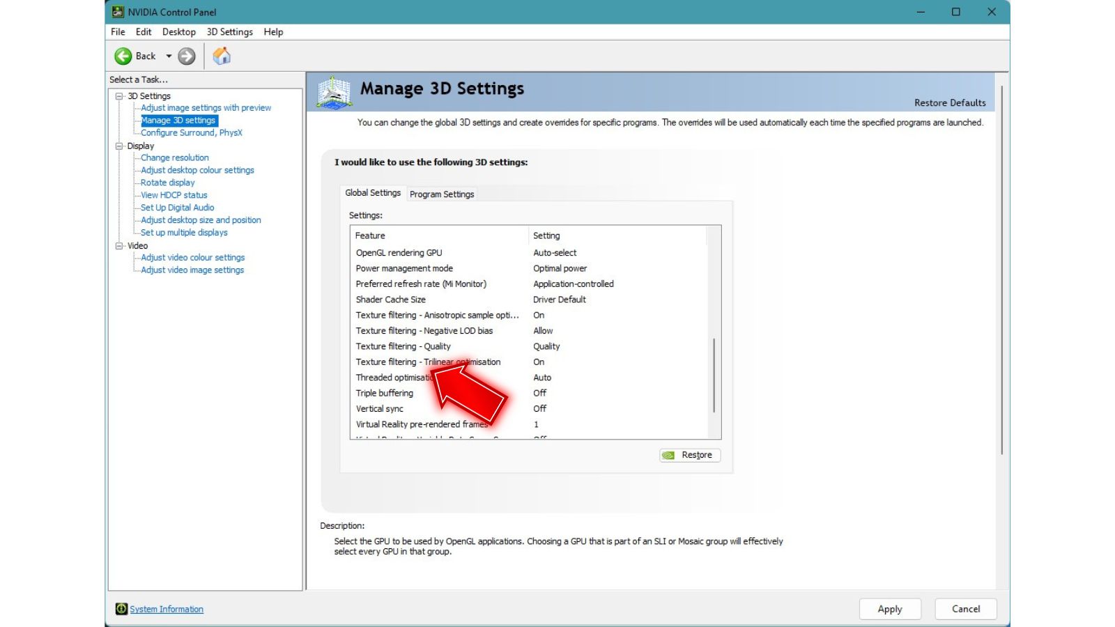Select the Power management mode row
The image size is (1115, 627).
tap(529, 269)
